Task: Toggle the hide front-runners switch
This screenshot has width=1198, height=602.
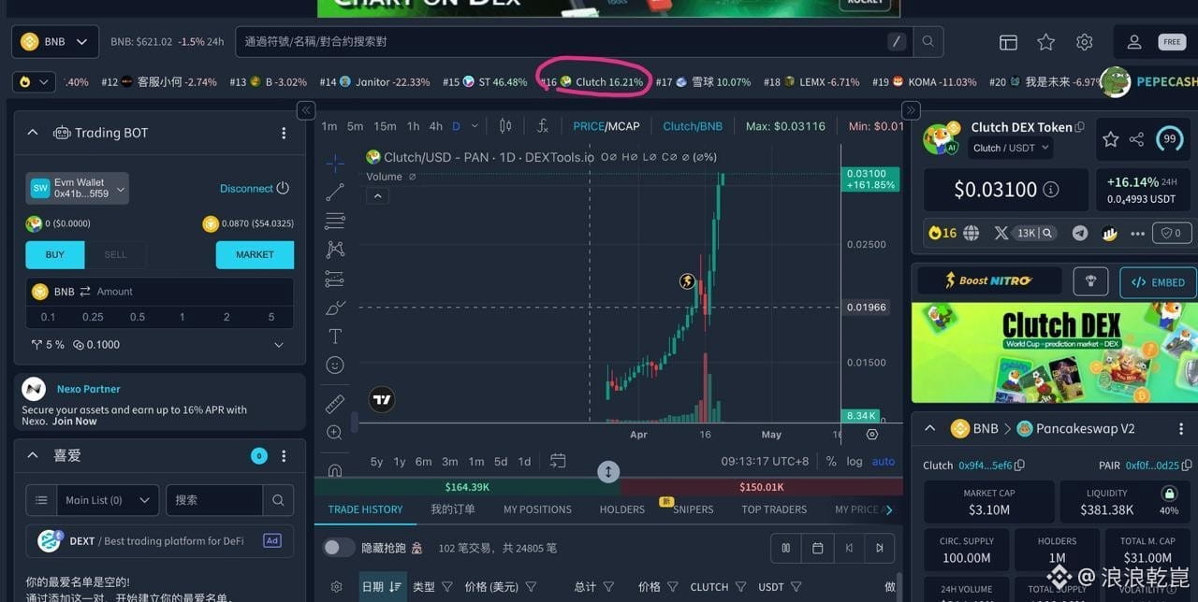Action: [339, 548]
